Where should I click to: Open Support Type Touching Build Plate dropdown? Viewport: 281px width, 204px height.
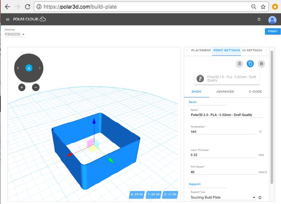[223, 197]
